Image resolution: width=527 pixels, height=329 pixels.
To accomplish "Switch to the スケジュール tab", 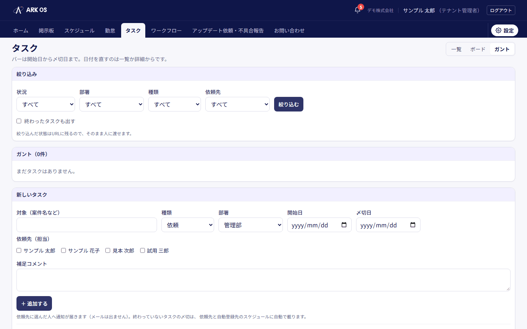I will pyautogui.click(x=79, y=30).
